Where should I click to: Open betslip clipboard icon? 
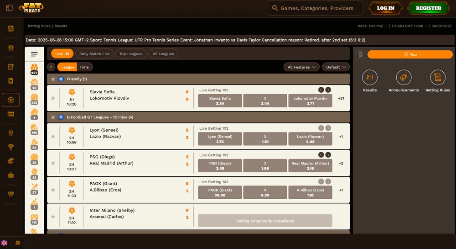click(x=361, y=54)
